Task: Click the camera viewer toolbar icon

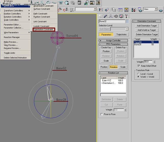Action: (x=92, y=3)
